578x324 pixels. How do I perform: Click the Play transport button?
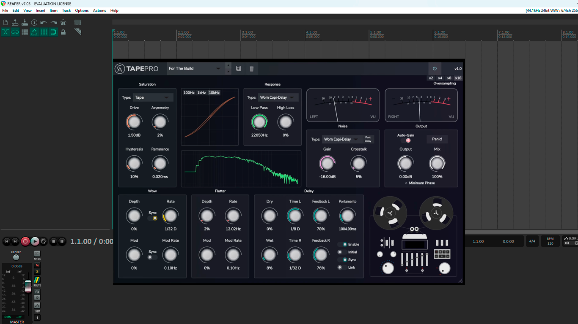coord(35,241)
